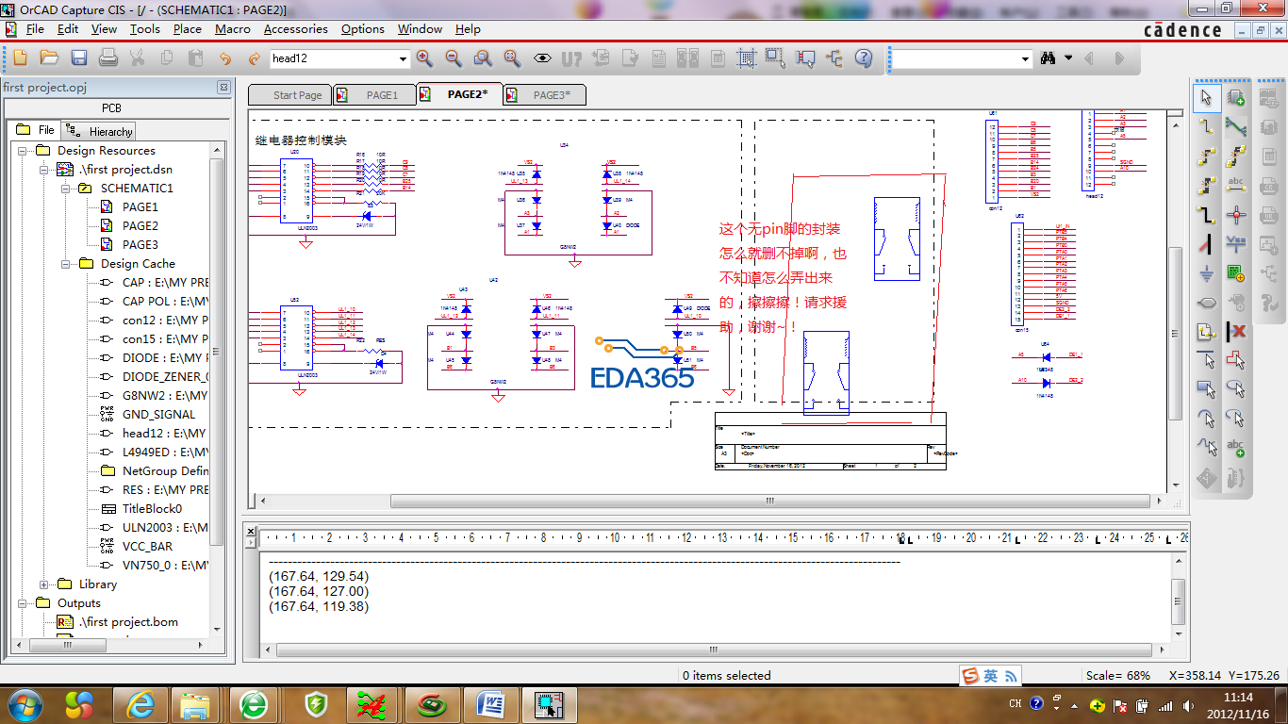Click the PCB button in project panel
Viewport: 1288px width, 724px height.
(111, 108)
